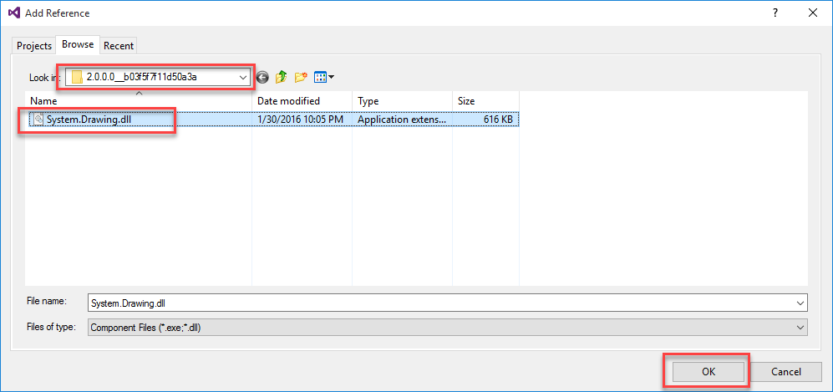Open the View menu icon
This screenshot has height=392, width=833.
324,77
